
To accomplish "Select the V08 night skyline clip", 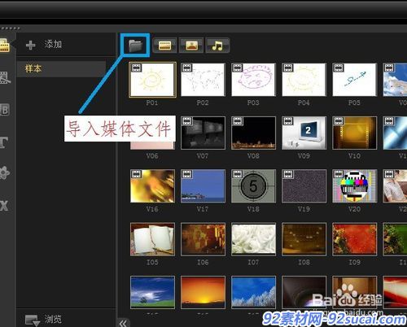I will point(253,133).
